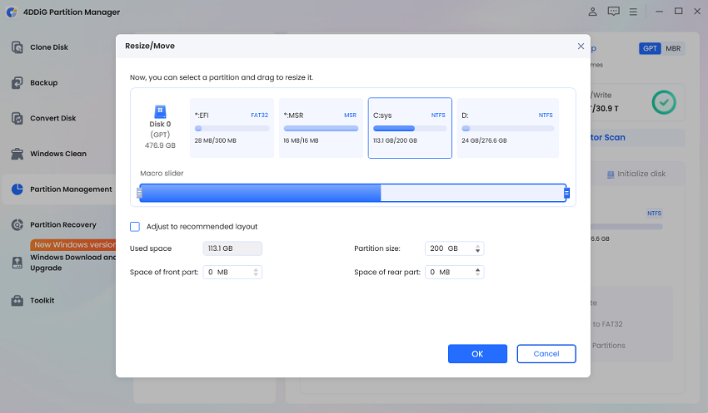Click the Clone Disk sidebar icon
Viewport: 708px width, 413px height.
click(17, 47)
